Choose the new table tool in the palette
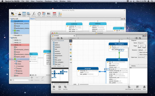Image resolution: width=155 pixels, height=96 pixels. pyautogui.click(x=71, y=49)
